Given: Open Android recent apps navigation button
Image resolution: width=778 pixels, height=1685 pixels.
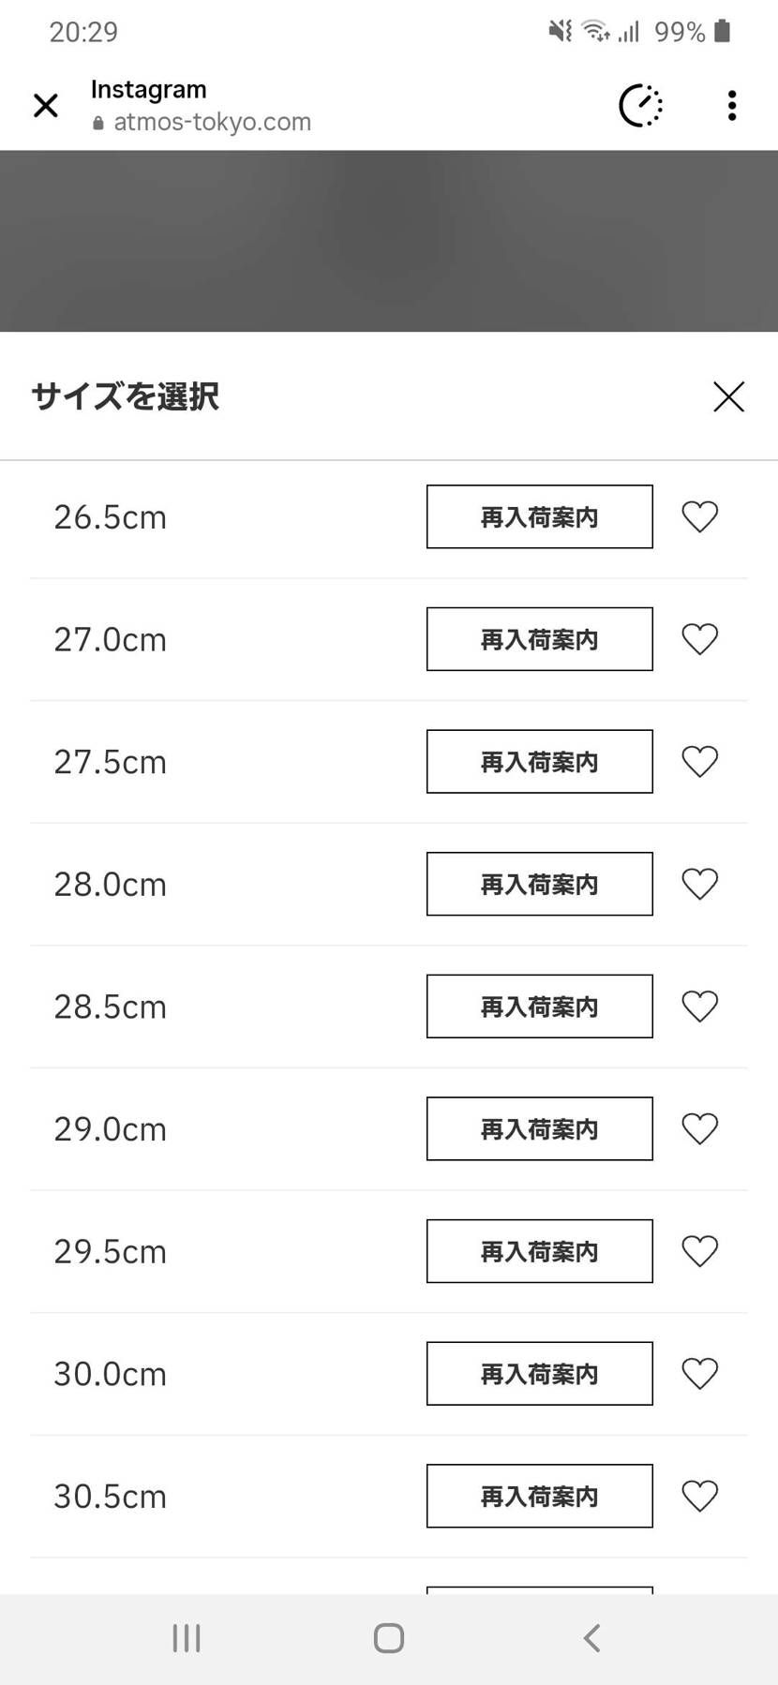Looking at the screenshot, I should coord(187,1638).
